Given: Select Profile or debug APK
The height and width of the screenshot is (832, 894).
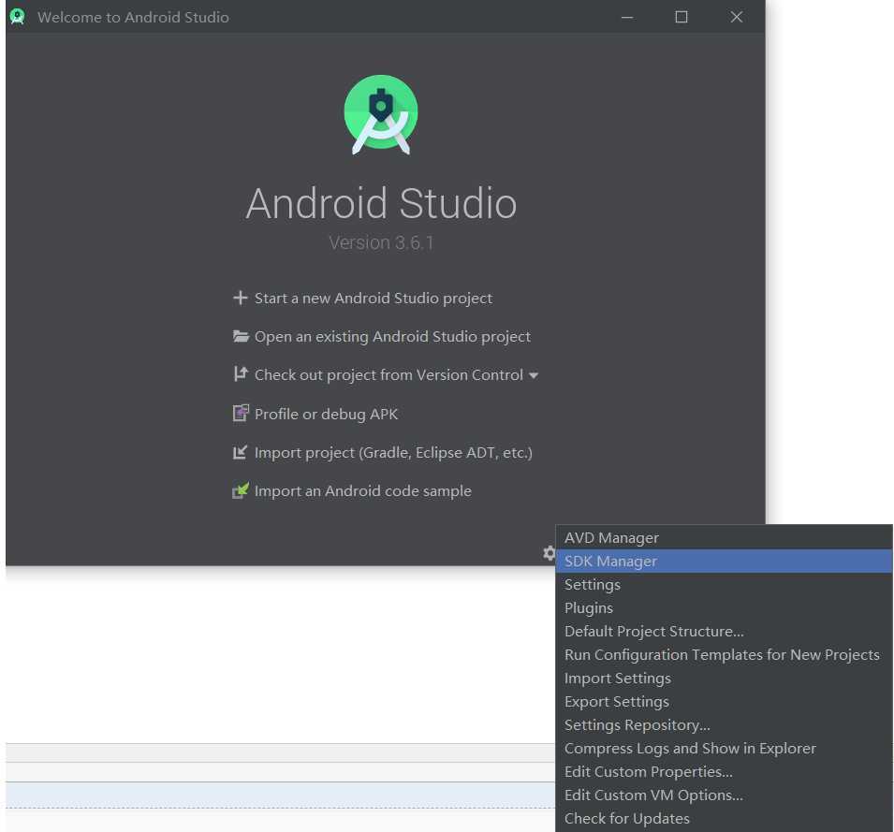Looking at the screenshot, I should pos(326,414).
